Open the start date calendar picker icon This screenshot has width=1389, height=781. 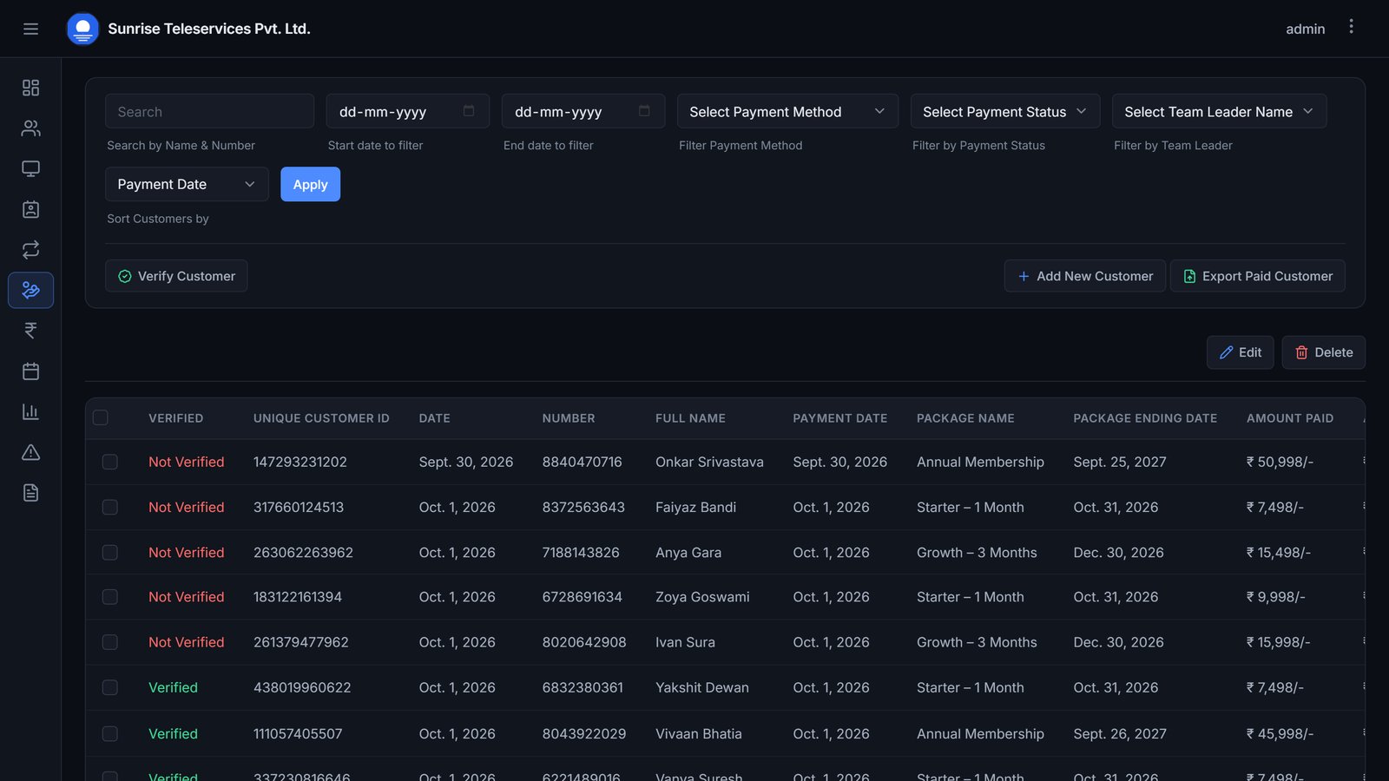click(x=469, y=111)
